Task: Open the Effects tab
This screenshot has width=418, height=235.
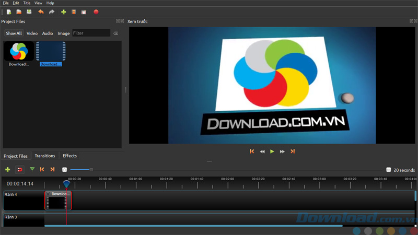Action: pyautogui.click(x=69, y=156)
